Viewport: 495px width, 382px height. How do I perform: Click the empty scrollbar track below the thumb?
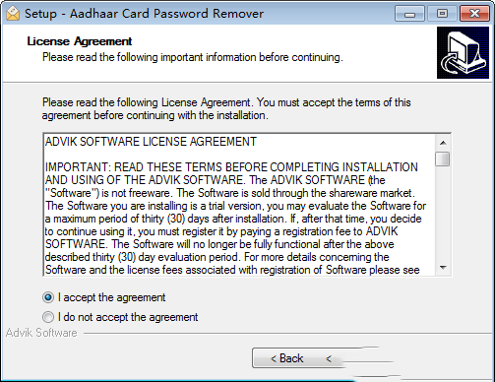pyautogui.click(x=443, y=214)
